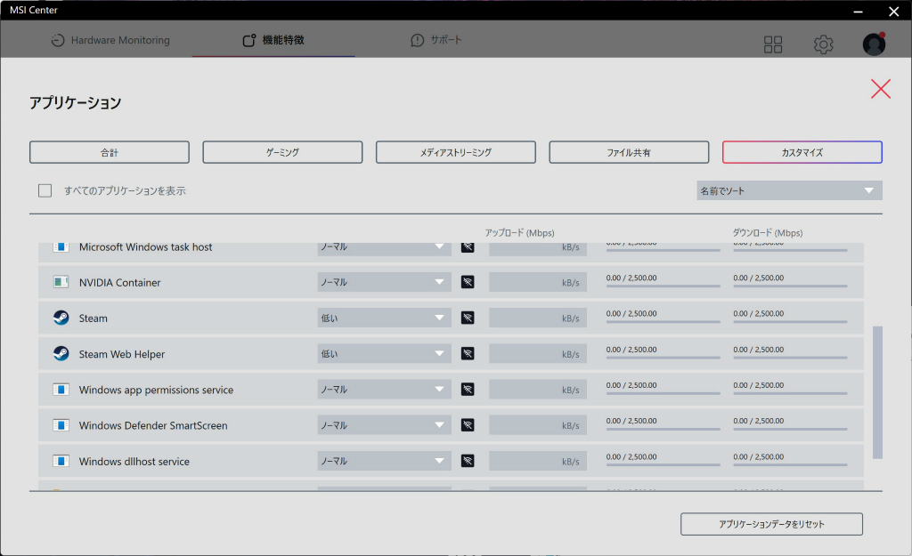Switch to Hardware Monitoring tab
Image resolution: width=912 pixels, height=556 pixels.
pos(110,40)
